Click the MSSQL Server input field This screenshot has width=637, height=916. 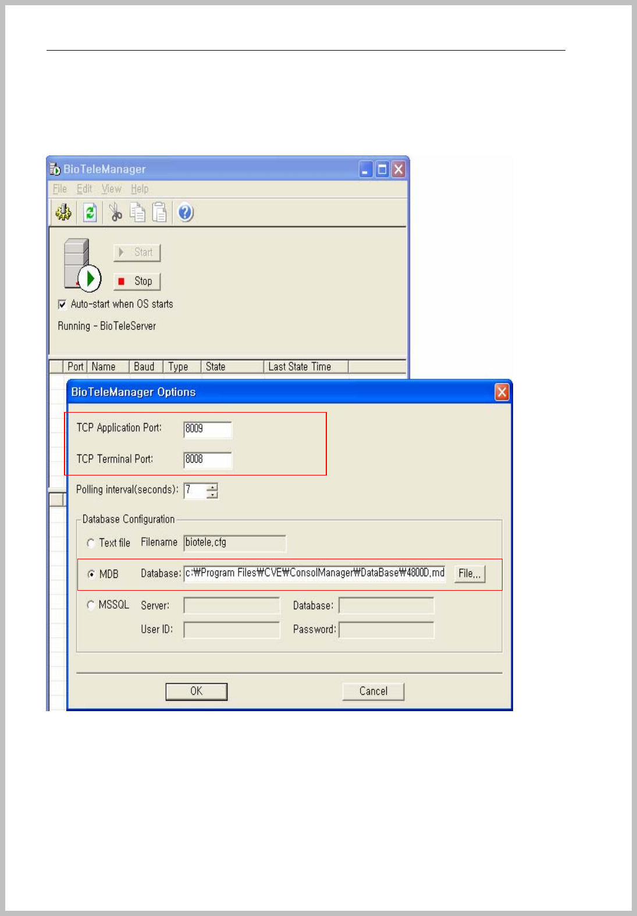pyautogui.click(x=232, y=605)
